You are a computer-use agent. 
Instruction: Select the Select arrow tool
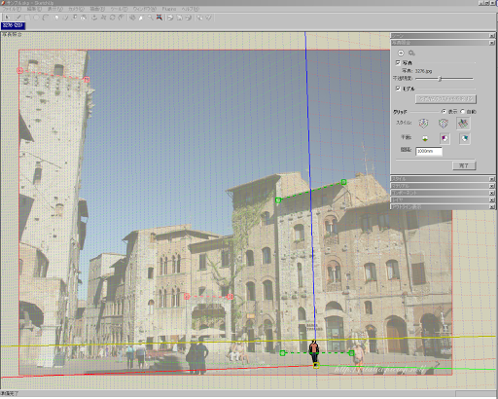click(x=7, y=18)
